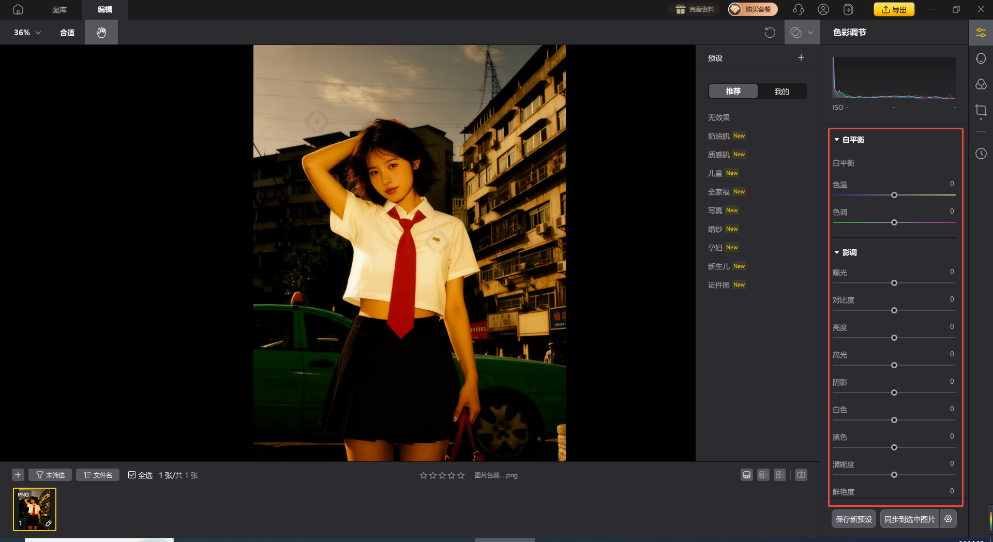Switch preset list to 我的
This screenshot has width=993, height=542.
781,92
